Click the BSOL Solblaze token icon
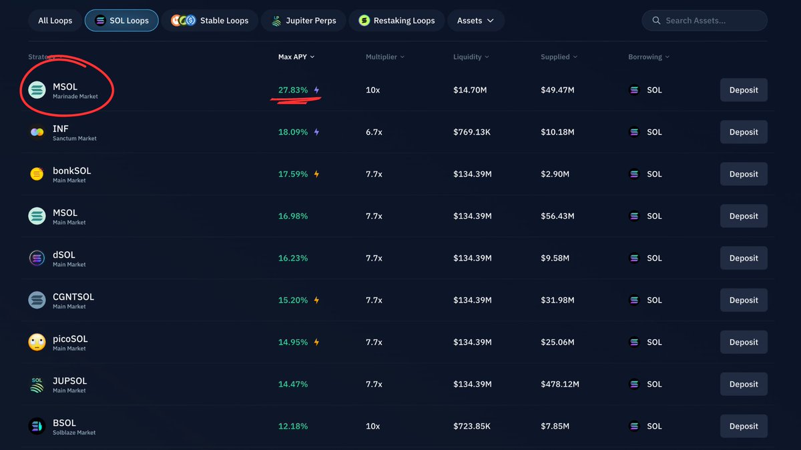The width and height of the screenshot is (801, 450). (x=37, y=426)
